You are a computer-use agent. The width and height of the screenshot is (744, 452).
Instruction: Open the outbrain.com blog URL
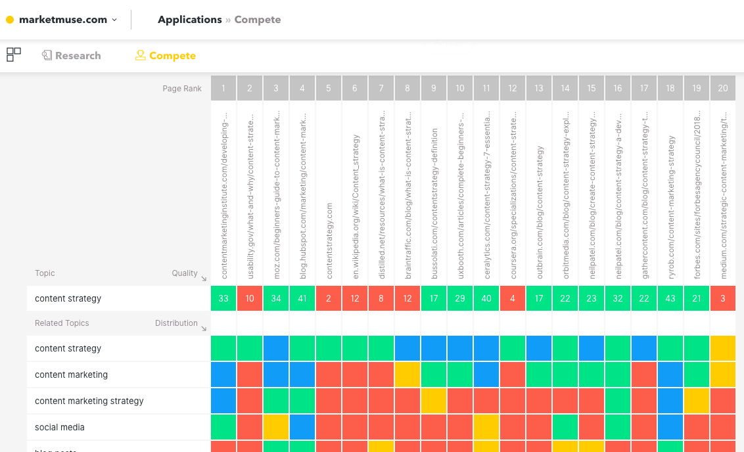pyautogui.click(x=540, y=212)
